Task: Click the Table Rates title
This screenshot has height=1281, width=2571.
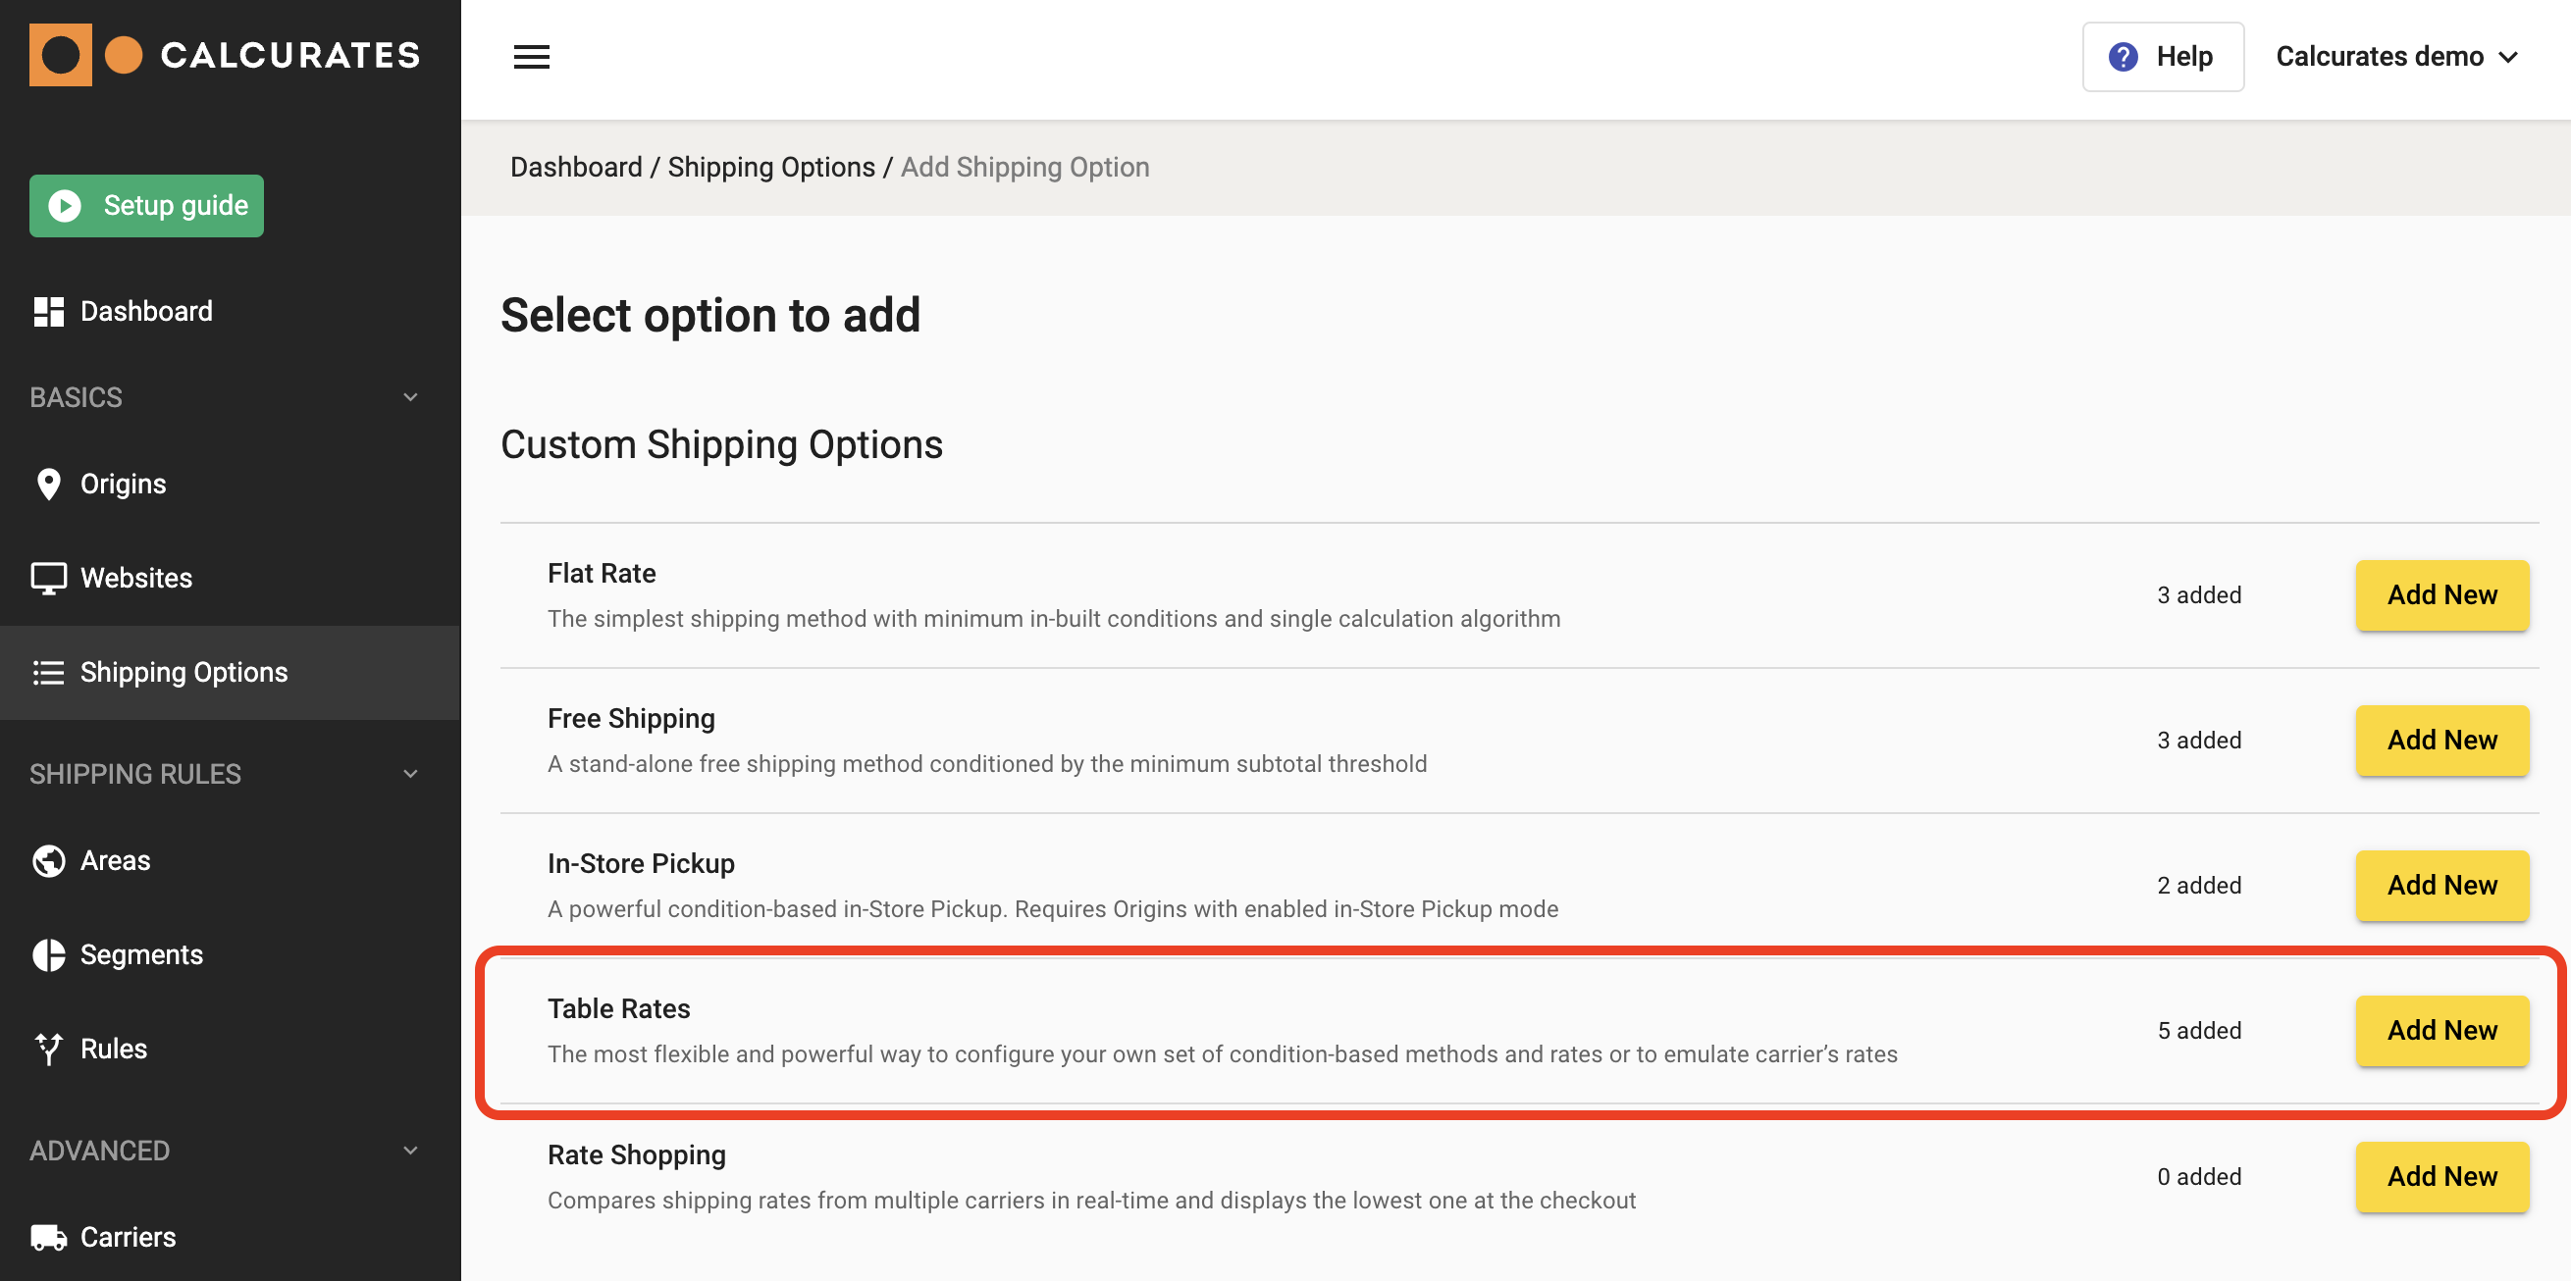Action: click(619, 1008)
